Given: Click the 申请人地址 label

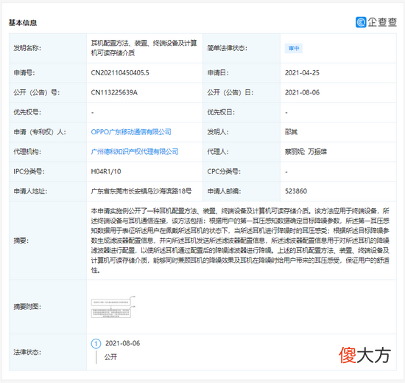Looking at the screenshot, I should click(x=30, y=191).
